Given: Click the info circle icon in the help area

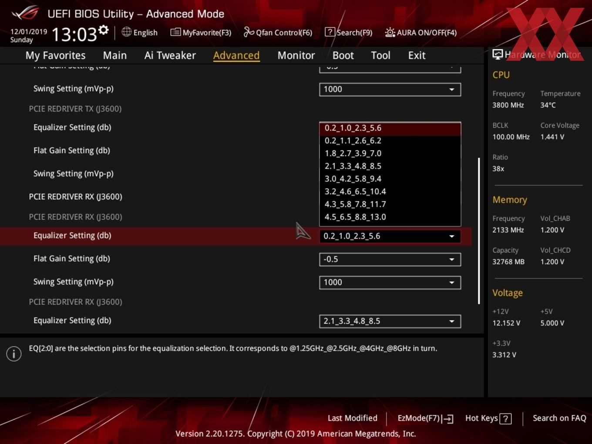Looking at the screenshot, I should (x=14, y=354).
